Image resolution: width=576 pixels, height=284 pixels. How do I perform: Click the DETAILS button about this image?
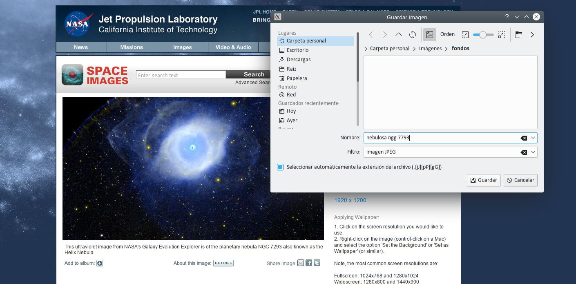(x=223, y=263)
